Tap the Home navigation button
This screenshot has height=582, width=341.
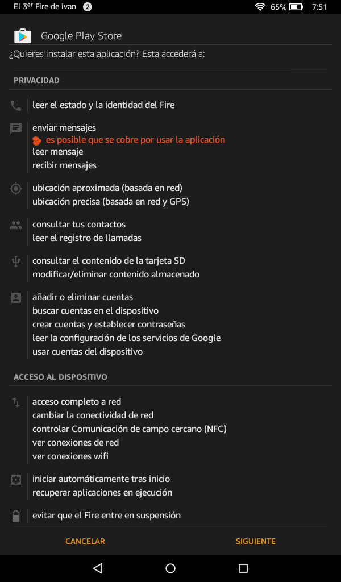coord(170,567)
